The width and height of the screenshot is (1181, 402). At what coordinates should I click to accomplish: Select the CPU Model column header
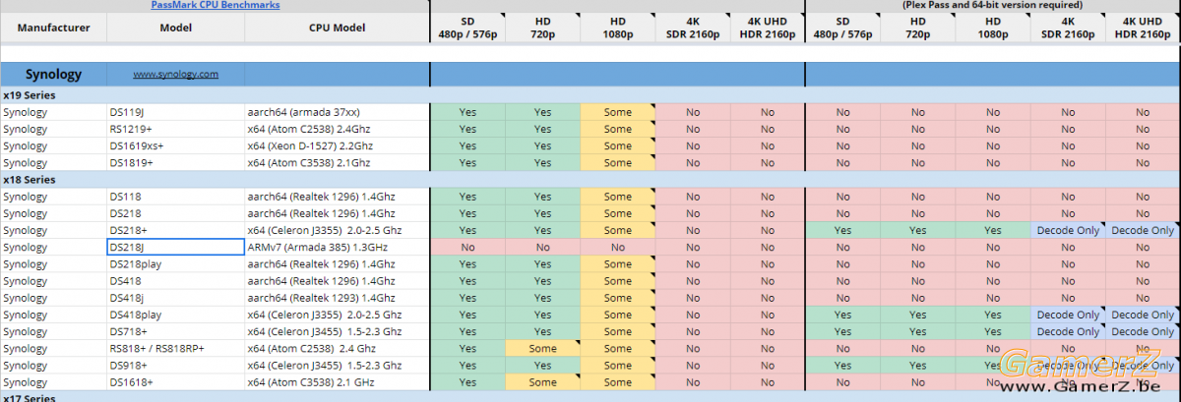[x=337, y=28]
